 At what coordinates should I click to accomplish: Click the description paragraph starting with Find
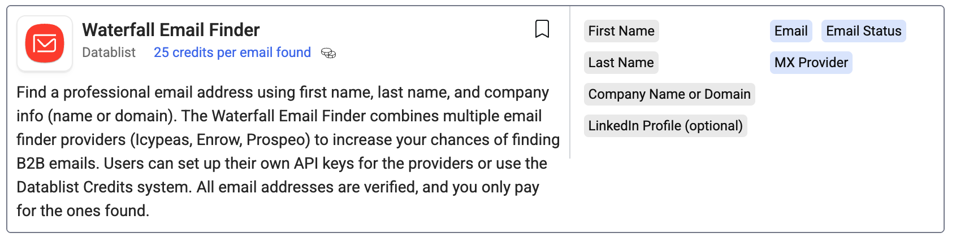[288, 151]
